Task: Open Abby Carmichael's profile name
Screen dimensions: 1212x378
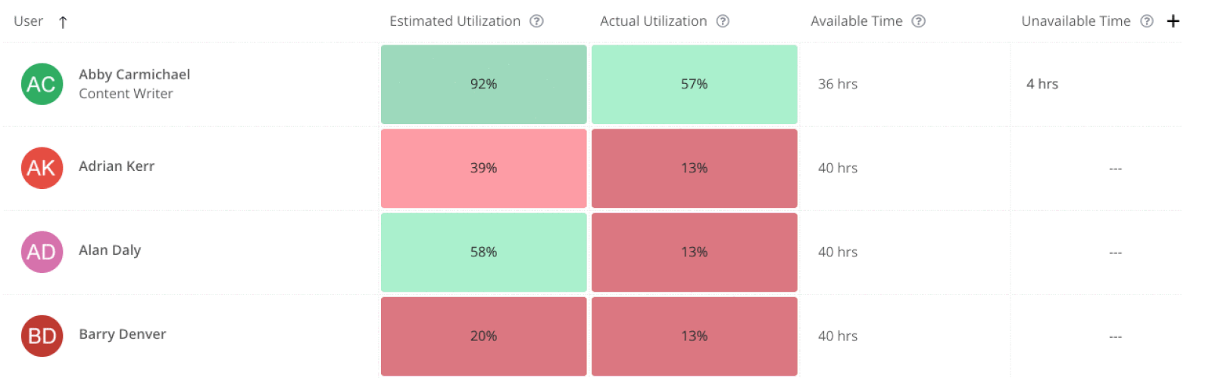Action: [x=134, y=74]
